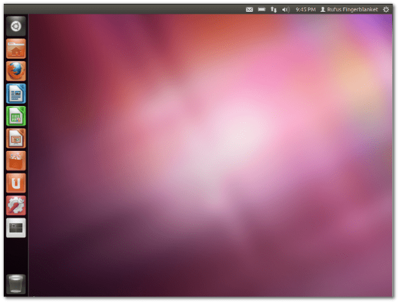Image resolution: width=399 pixels, height=303 pixels.
Task: Open LibreOffice Writer from launcher
Action: click(16, 93)
